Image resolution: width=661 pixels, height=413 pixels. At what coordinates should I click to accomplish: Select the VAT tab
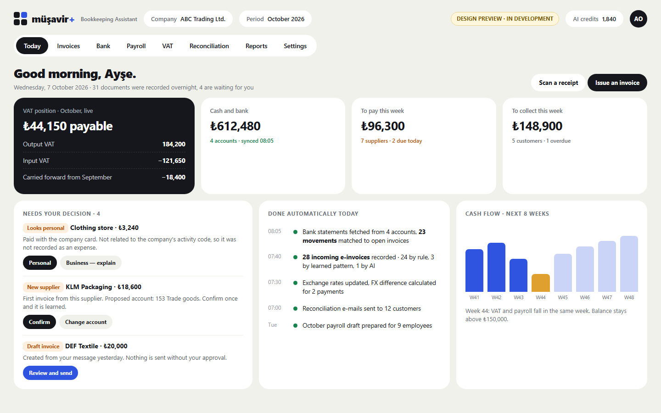[x=168, y=46]
